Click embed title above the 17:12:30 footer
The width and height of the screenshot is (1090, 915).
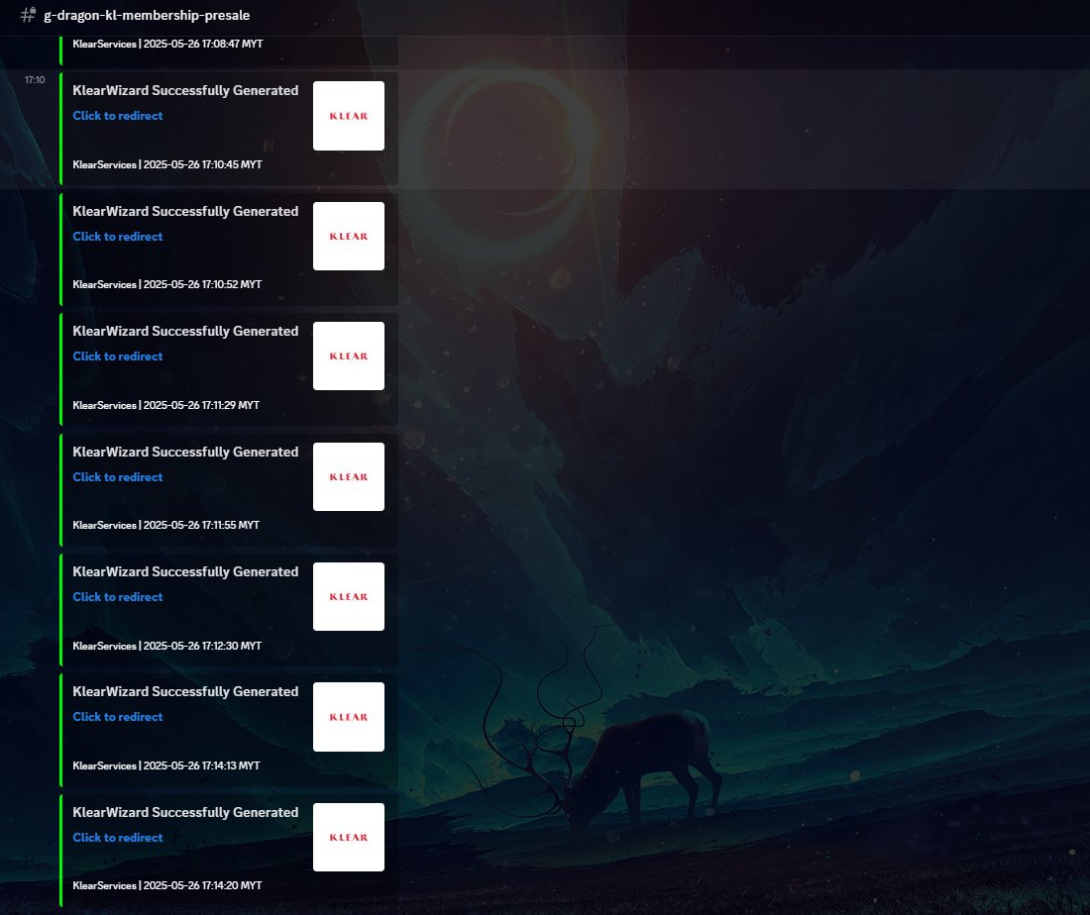185,571
